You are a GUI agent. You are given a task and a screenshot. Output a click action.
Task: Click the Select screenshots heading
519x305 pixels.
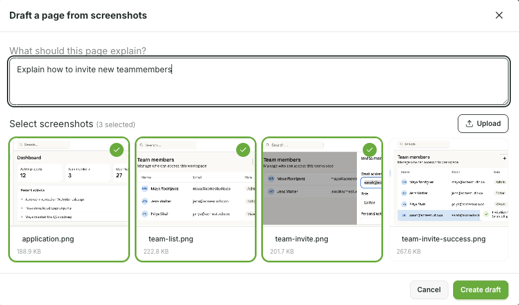coord(51,124)
